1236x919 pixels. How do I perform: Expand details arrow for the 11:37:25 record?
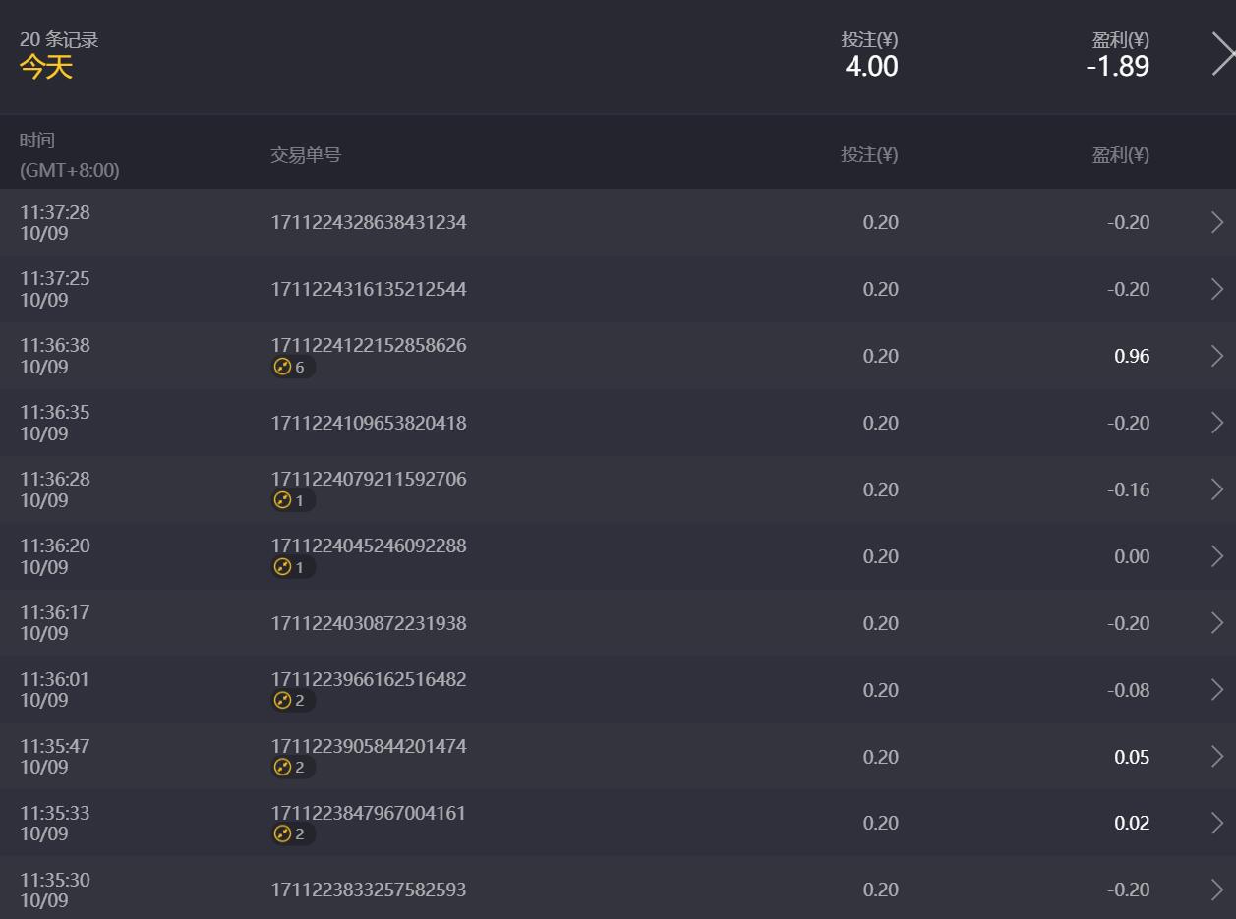[x=1217, y=290]
